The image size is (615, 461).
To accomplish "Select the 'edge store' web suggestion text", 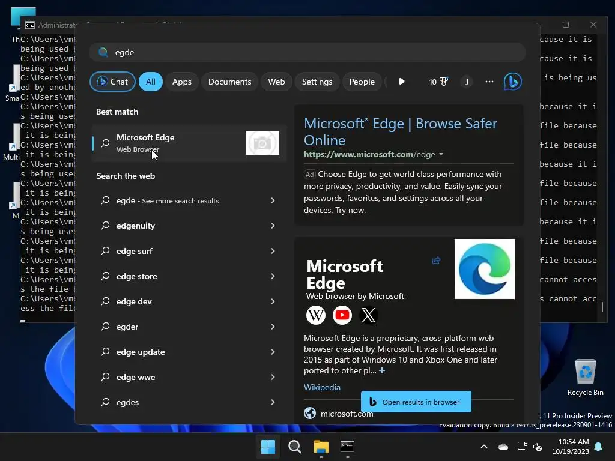I will point(136,276).
